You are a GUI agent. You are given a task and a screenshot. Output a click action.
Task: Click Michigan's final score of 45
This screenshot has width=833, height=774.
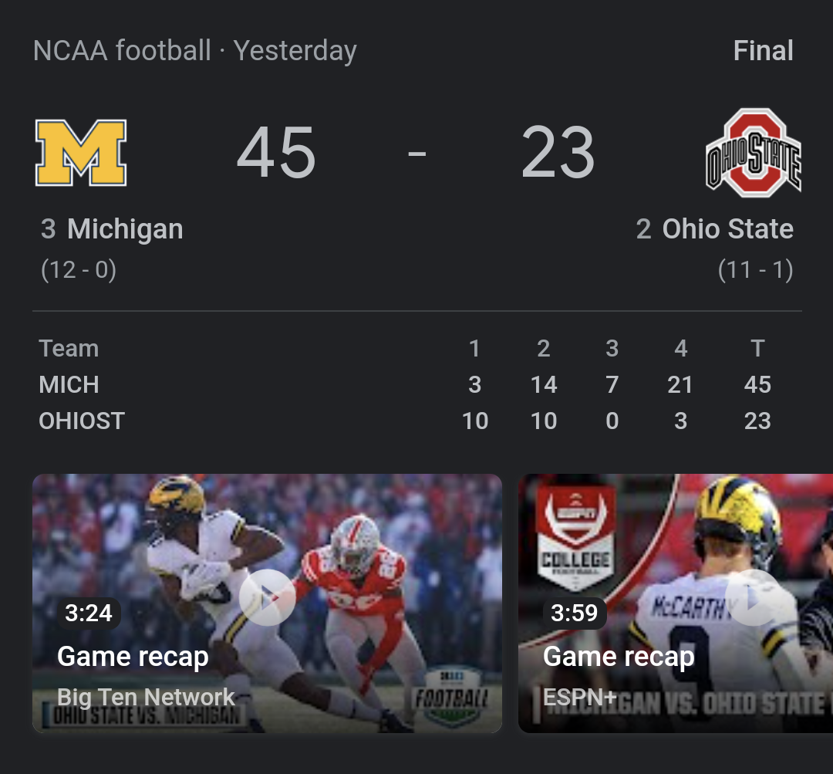(x=276, y=153)
